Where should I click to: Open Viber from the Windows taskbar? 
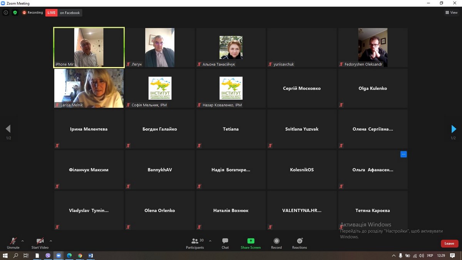click(x=48, y=255)
